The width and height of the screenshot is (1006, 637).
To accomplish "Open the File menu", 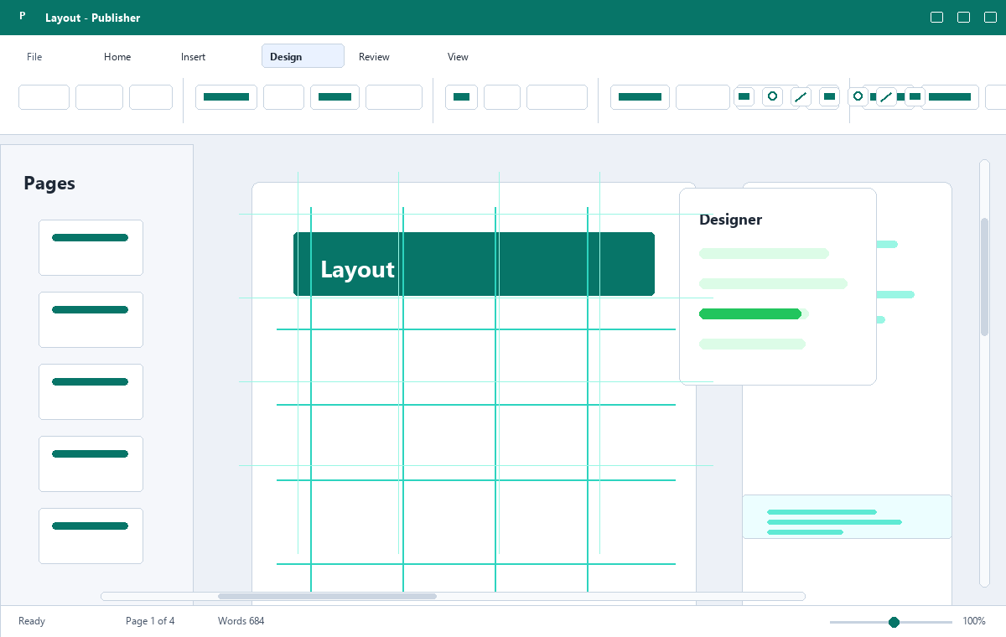I will pyautogui.click(x=34, y=57).
